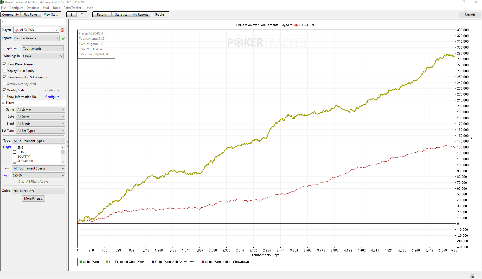The width and height of the screenshot is (482, 279).
Task: Open the Buyin dropdown
Action: pos(38,175)
